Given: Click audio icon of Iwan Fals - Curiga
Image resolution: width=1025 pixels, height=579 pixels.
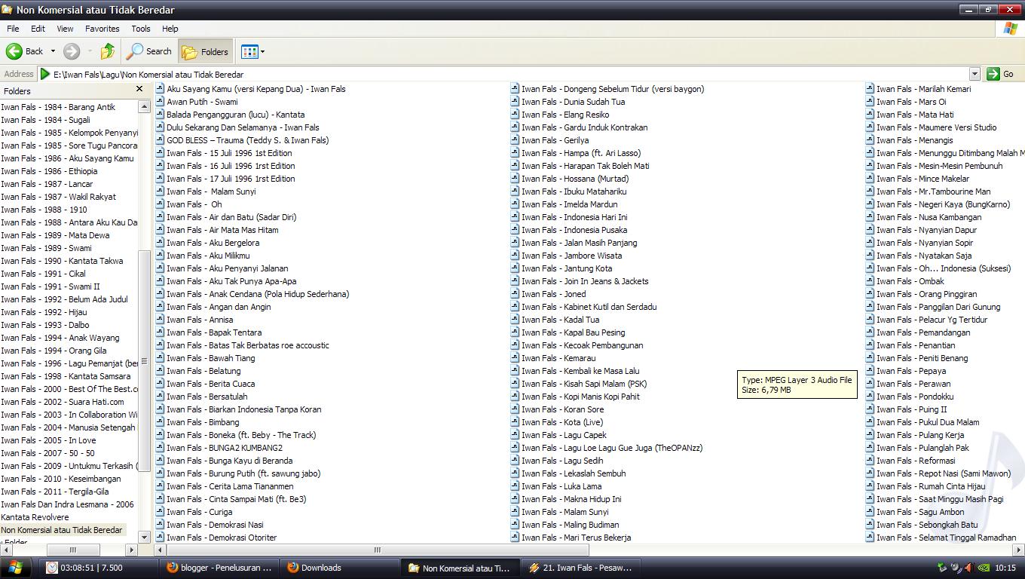Looking at the screenshot, I should coord(160,512).
